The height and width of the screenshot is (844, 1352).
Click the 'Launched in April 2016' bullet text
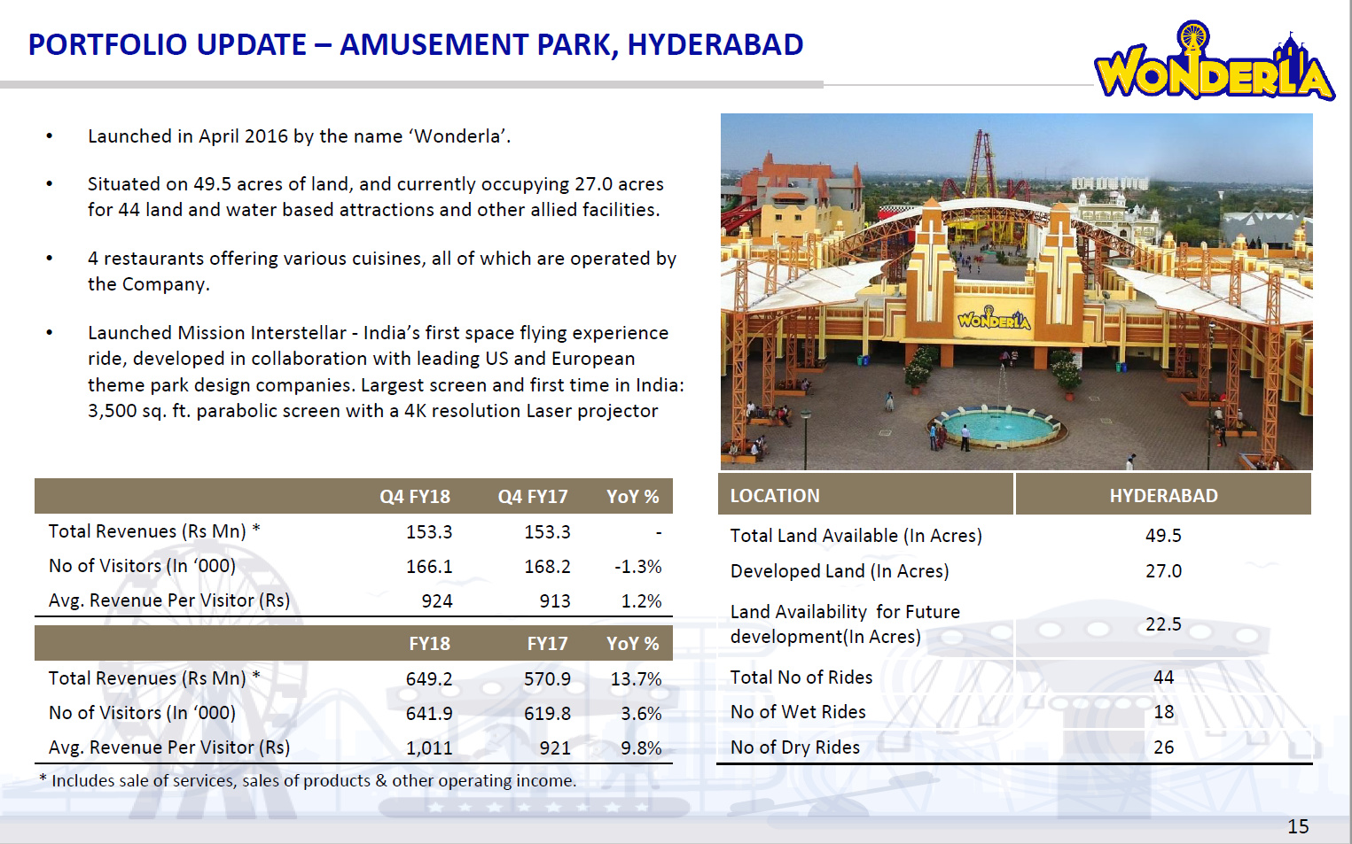pos(299,136)
